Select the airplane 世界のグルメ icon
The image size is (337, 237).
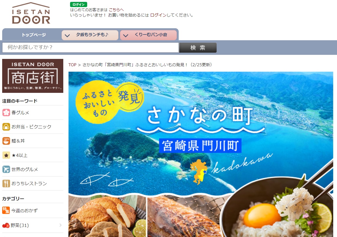[x=6, y=169]
